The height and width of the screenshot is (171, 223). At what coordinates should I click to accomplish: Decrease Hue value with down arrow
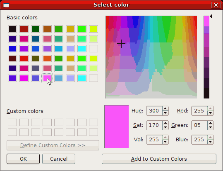165,113
